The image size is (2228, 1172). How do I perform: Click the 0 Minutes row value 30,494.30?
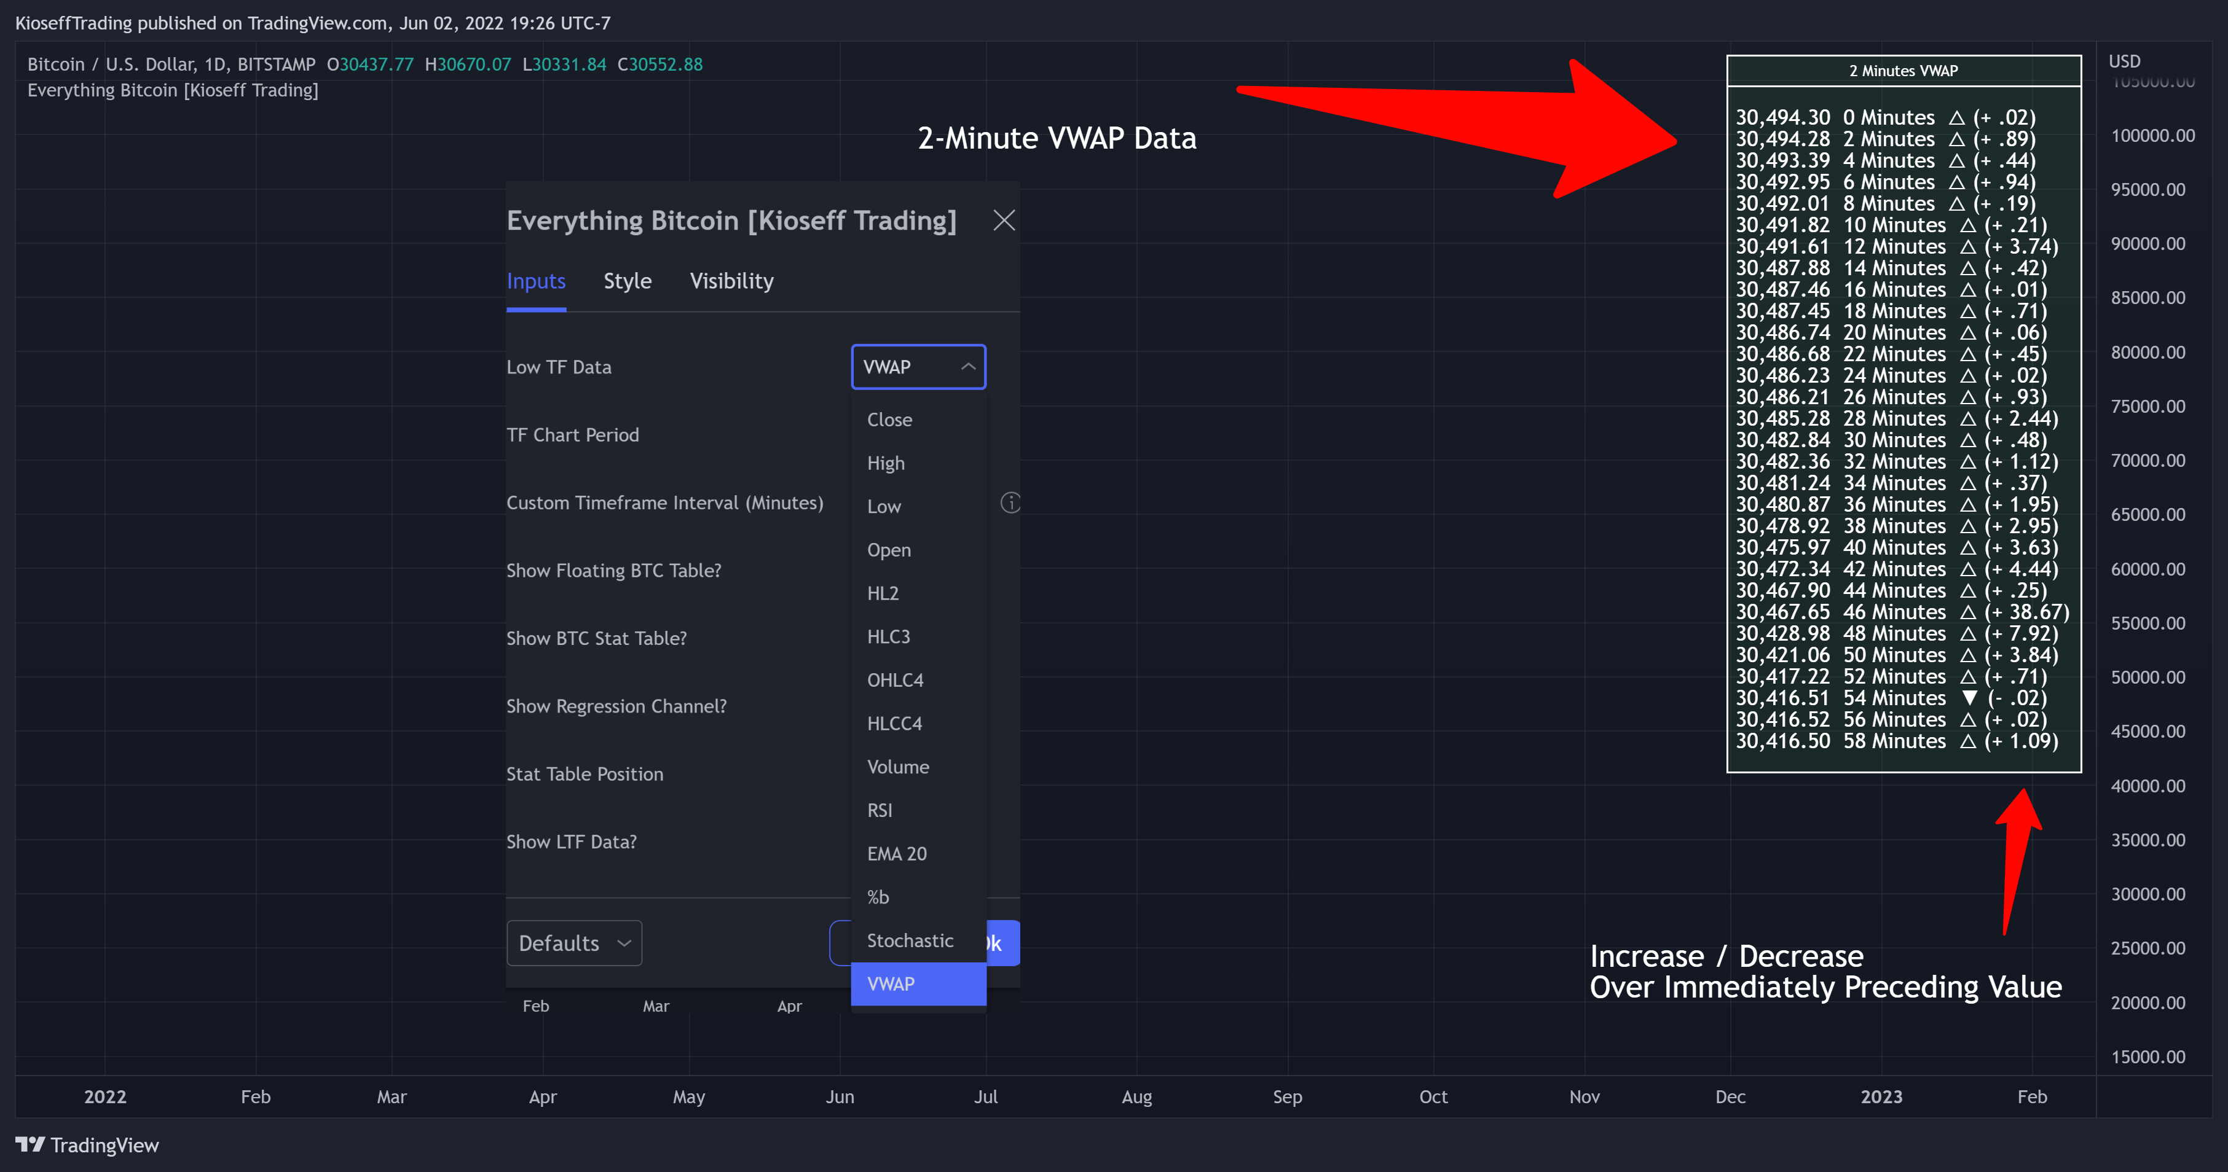point(1782,117)
